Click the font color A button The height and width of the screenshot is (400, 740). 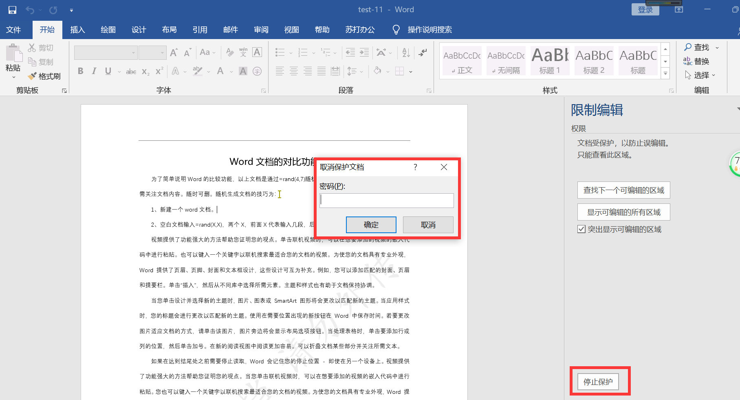tap(220, 71)
